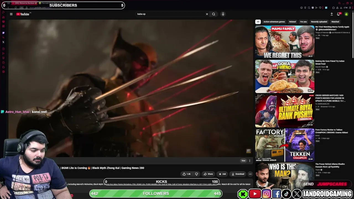Screen dimensions: 354x199
Task: Click the Ask button
Action: click(222, 174)
